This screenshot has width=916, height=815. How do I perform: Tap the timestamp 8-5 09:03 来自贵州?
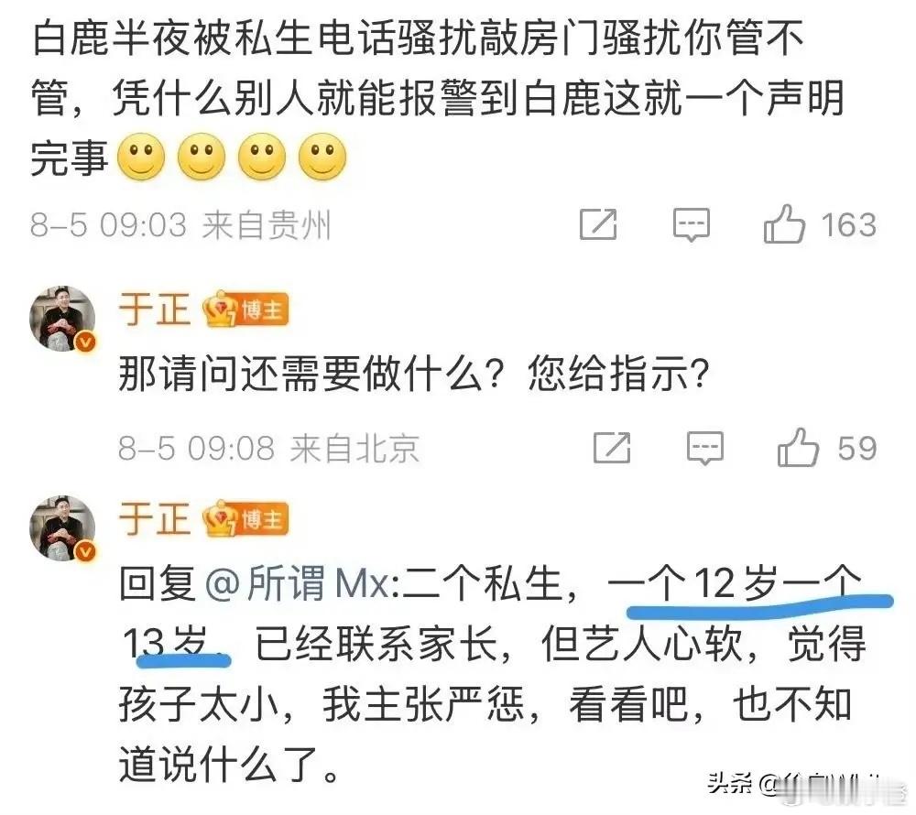tap(180, 224)
